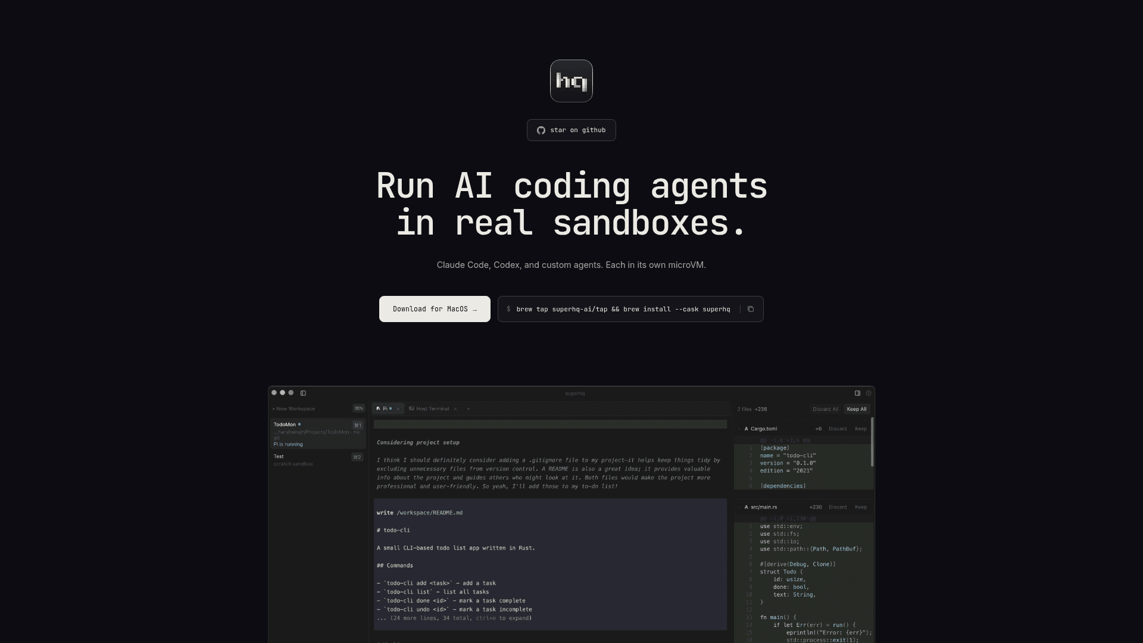Collapse the Cargo.toml file diff
This screenshot has width=1143, height=643.
(x=739, y=429)
